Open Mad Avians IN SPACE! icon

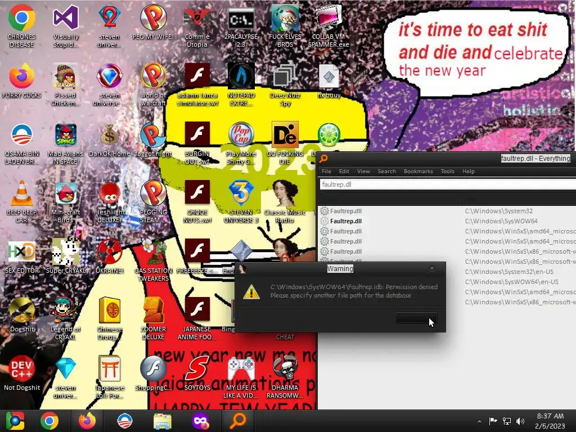coord(65,143)
